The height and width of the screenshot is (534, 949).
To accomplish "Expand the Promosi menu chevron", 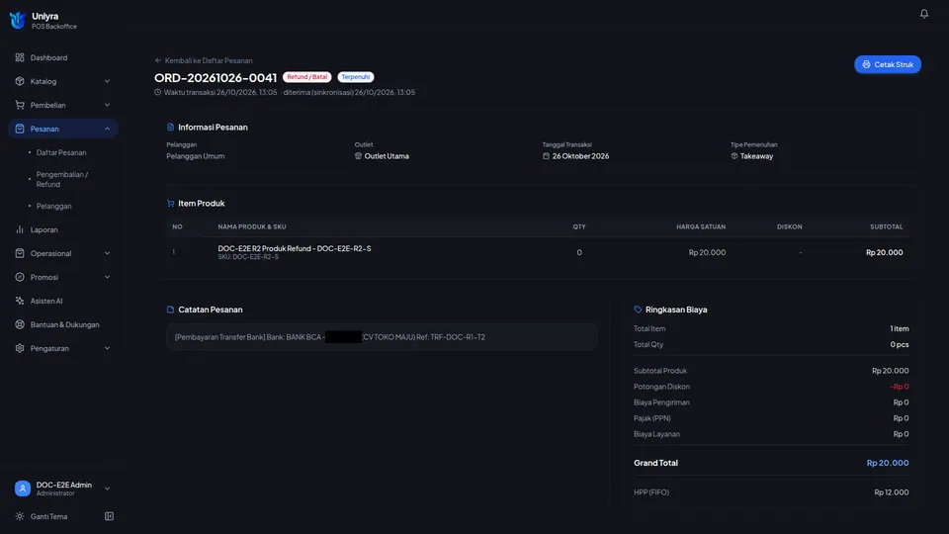I will (x=107, y=277).
